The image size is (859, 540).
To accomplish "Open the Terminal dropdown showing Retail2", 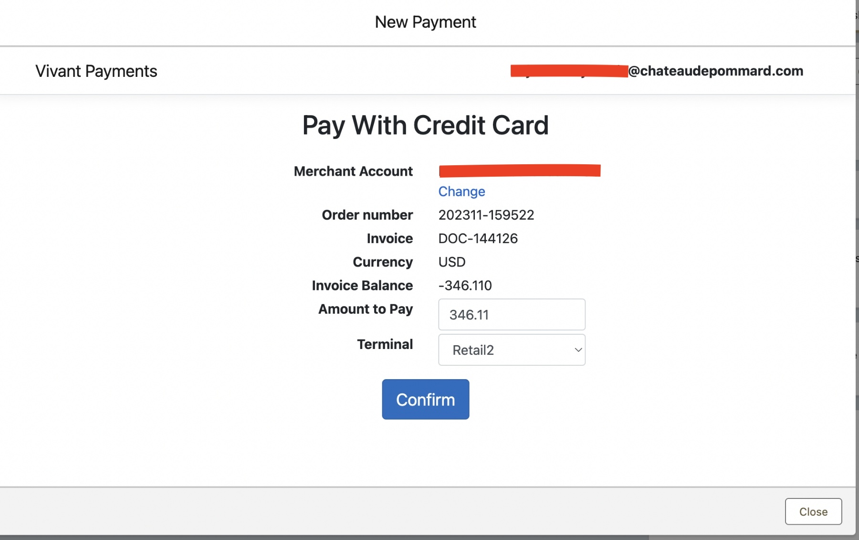I will 512,350.
